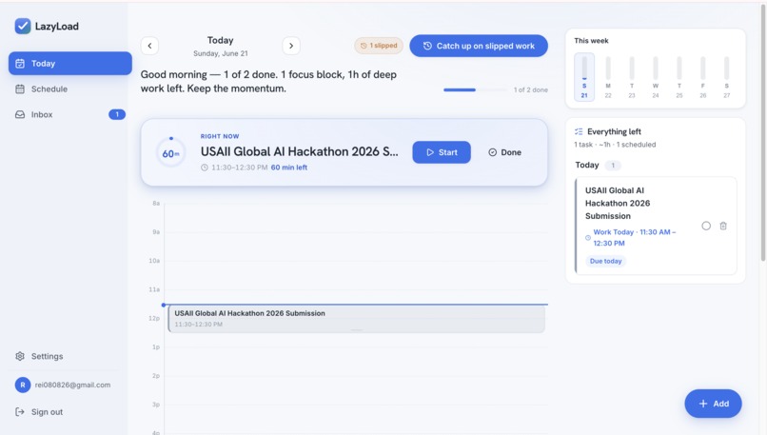Select Thursday 25 in This week
The image size is (767, 435).
tap(678, 77)
